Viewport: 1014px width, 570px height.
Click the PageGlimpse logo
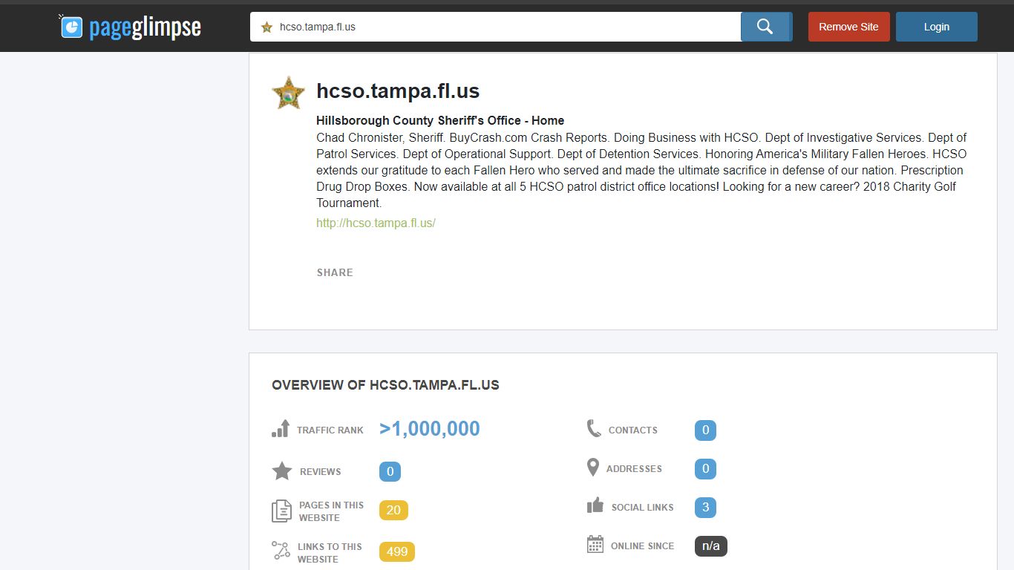point(130,27)
